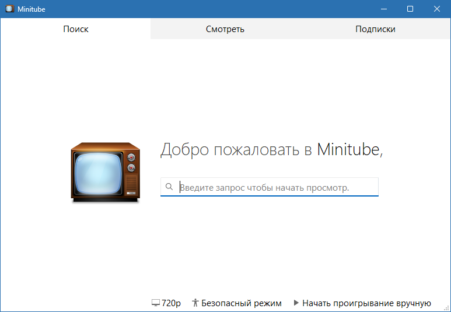Viewport: 451px width, 312px height.
Task: Maximize the Minitube window
Action: click(x=410, y=9)
